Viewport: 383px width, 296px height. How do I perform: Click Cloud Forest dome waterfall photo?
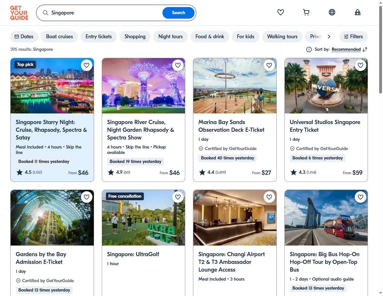click(52, 218)
